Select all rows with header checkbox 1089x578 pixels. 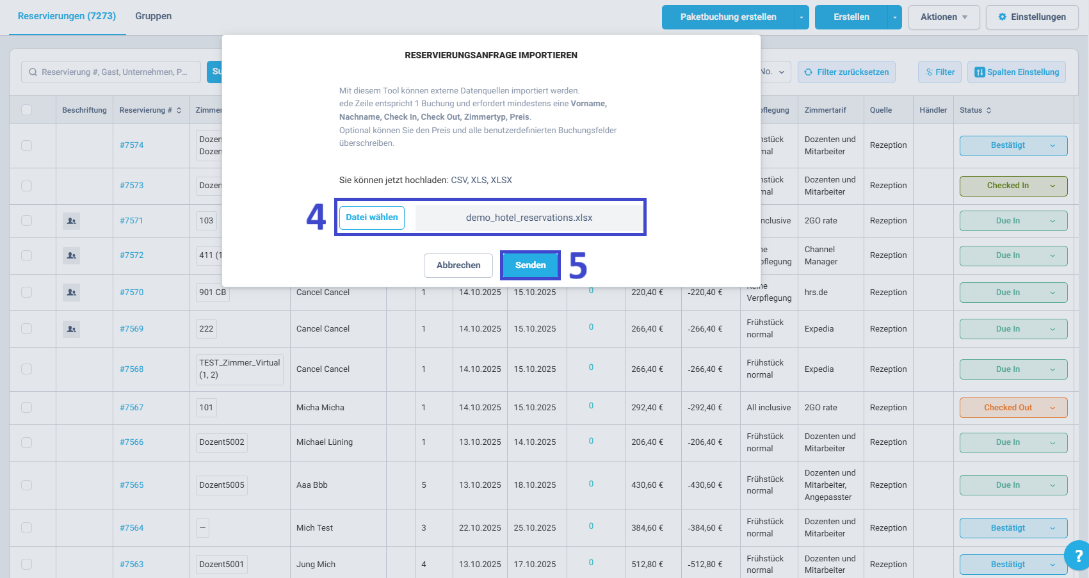(27, 109)
